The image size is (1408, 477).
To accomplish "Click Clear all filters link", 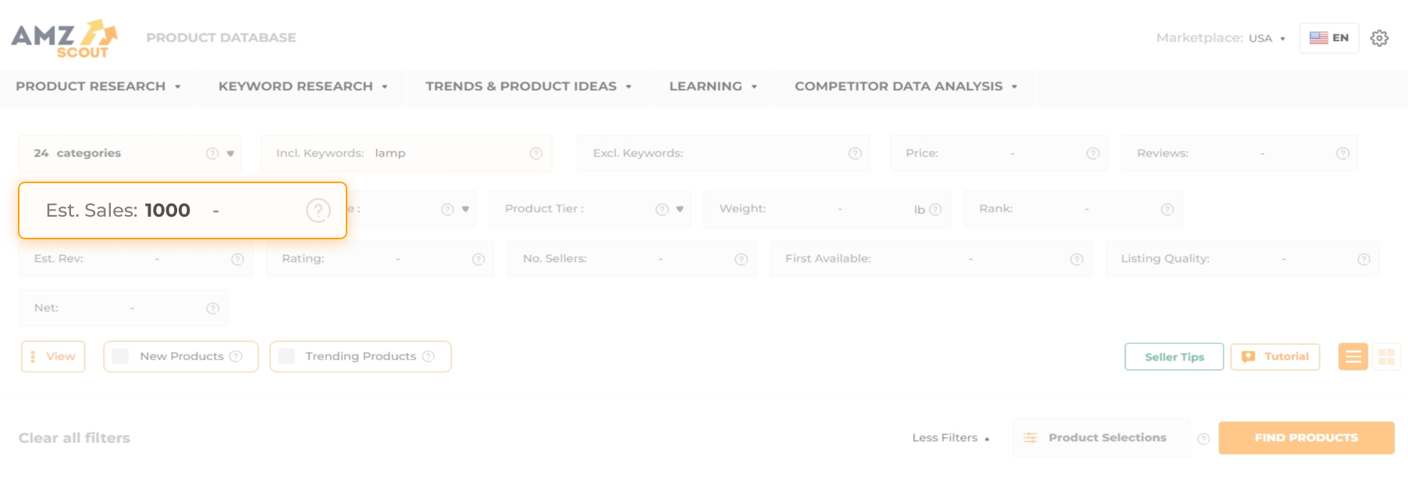I will click(74, 438).
